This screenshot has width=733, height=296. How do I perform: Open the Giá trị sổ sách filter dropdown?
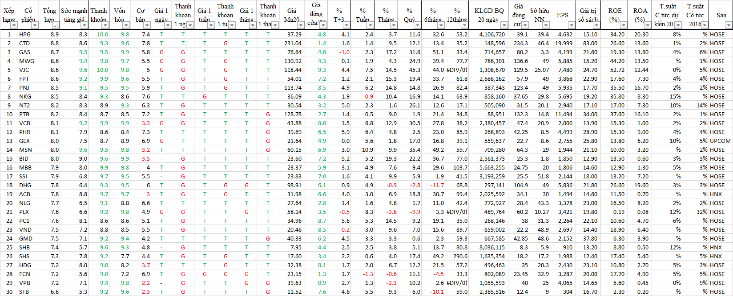pos(596,25)
